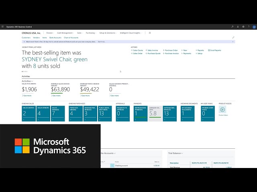257x192 pixels.
Task: Open the Purchasing dropdown menu
Action: click(x=91, y=33)
